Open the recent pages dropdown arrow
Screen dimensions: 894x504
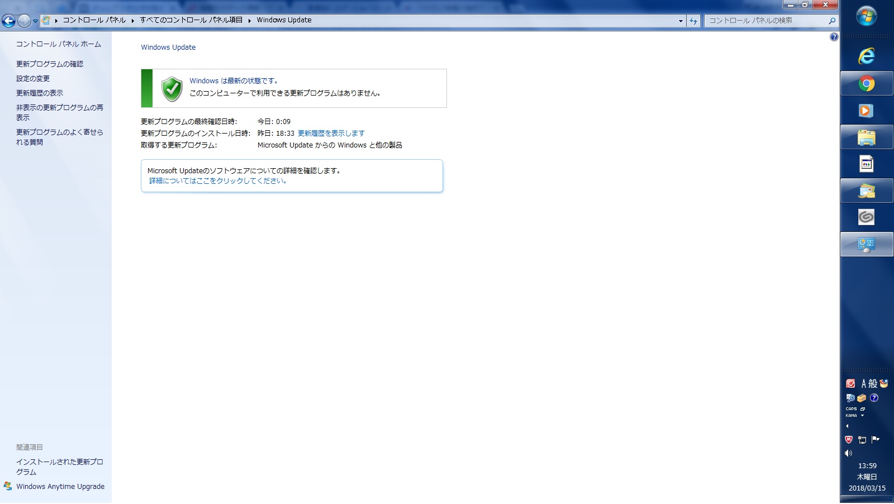tap(35, 21)
